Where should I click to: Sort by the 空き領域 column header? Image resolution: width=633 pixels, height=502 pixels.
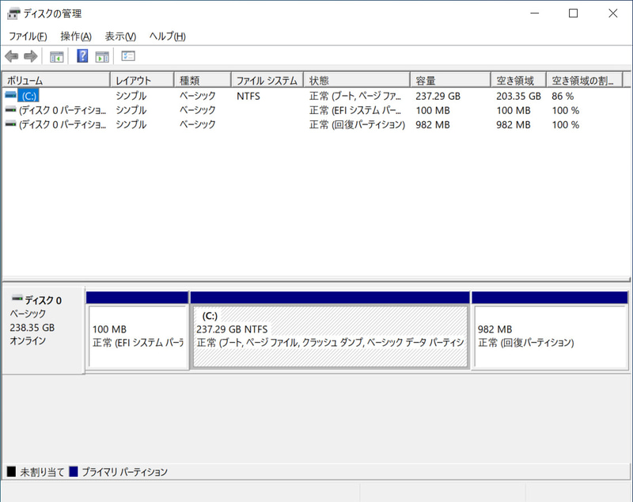coord(519,81)
